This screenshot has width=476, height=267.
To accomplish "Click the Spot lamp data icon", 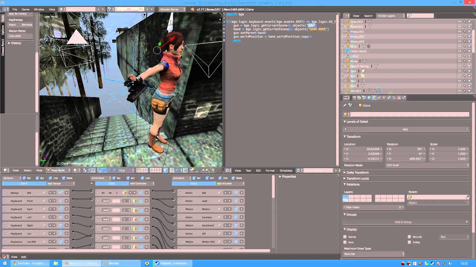I will [x=363, y=71].
